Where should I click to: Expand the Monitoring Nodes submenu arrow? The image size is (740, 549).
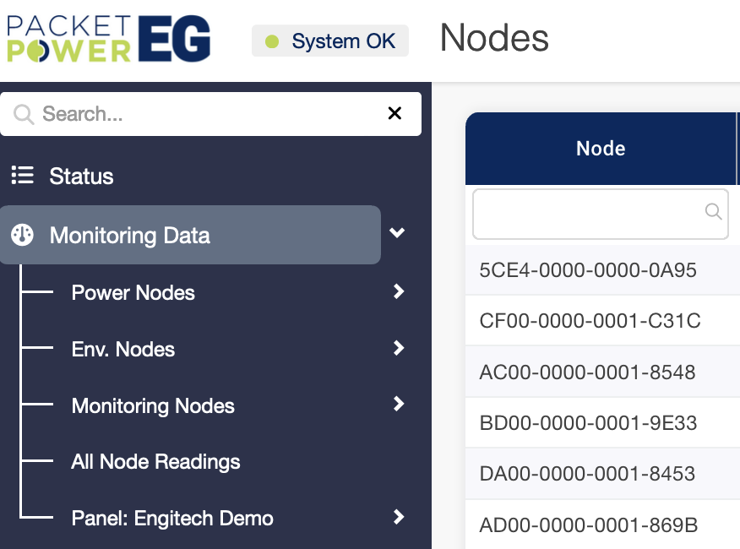(x=399, y=405)
